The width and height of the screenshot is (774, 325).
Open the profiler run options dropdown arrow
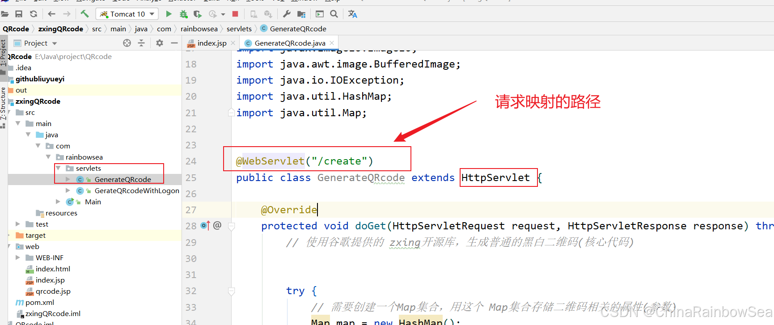point(223,14)
